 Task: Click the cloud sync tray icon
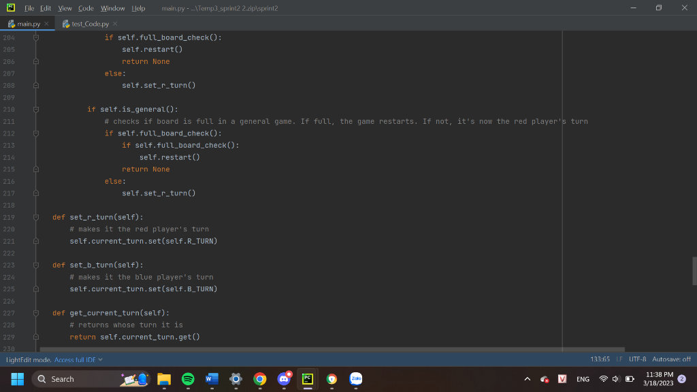click(545, 379)
